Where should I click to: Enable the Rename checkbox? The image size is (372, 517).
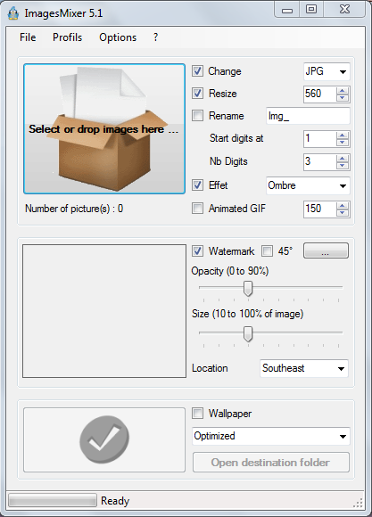pos(197,116)
